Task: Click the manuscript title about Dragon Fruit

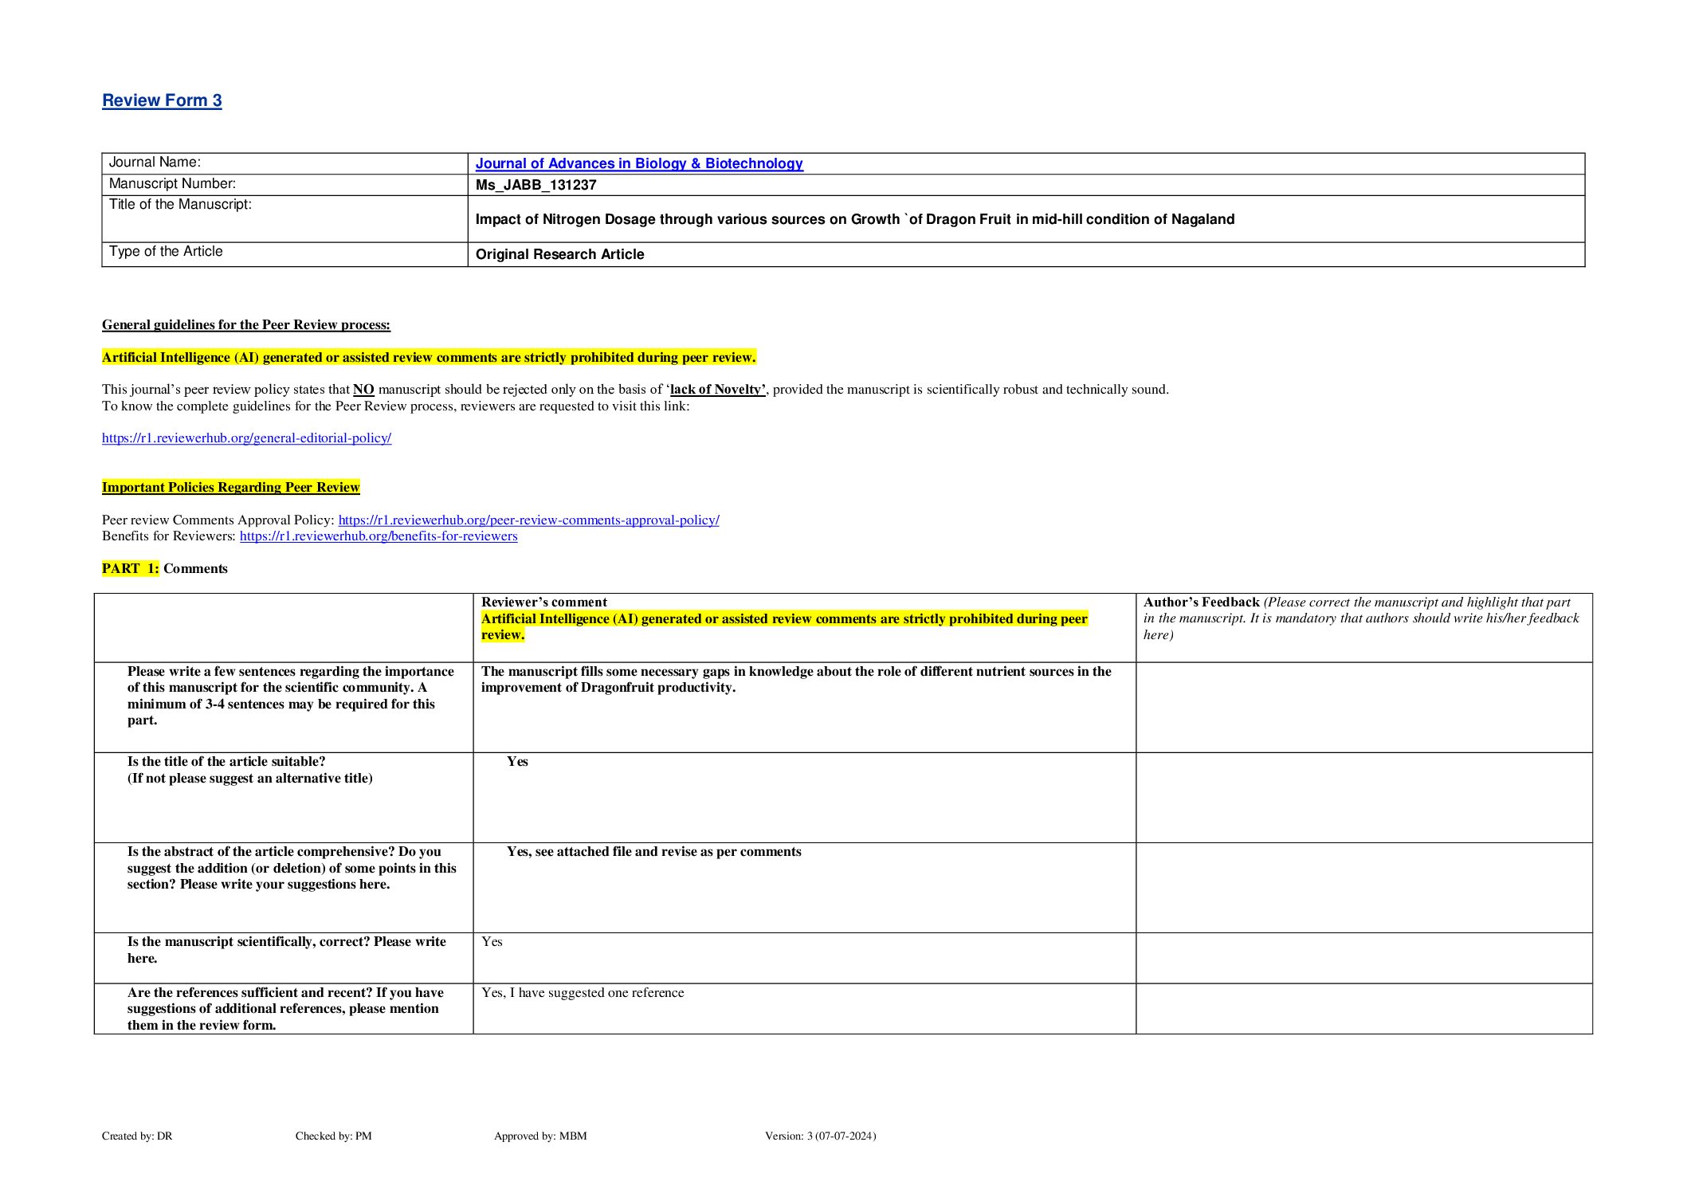Action: 854,219
